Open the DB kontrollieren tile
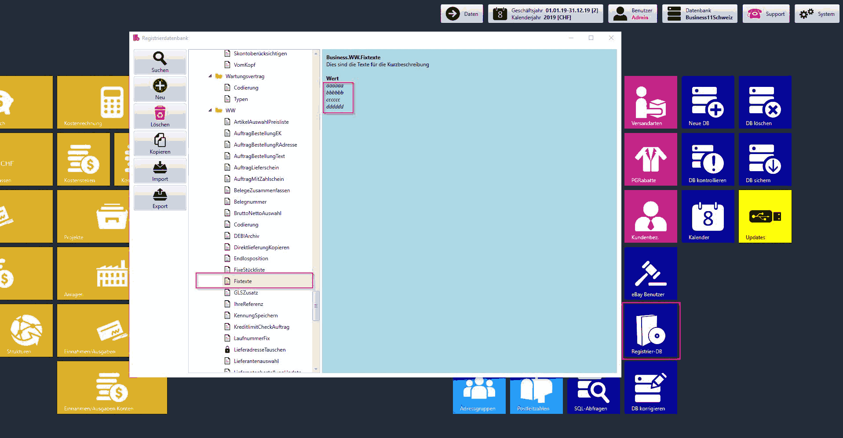The width and height of the screenshot is (843, 438). coord(708,159)
